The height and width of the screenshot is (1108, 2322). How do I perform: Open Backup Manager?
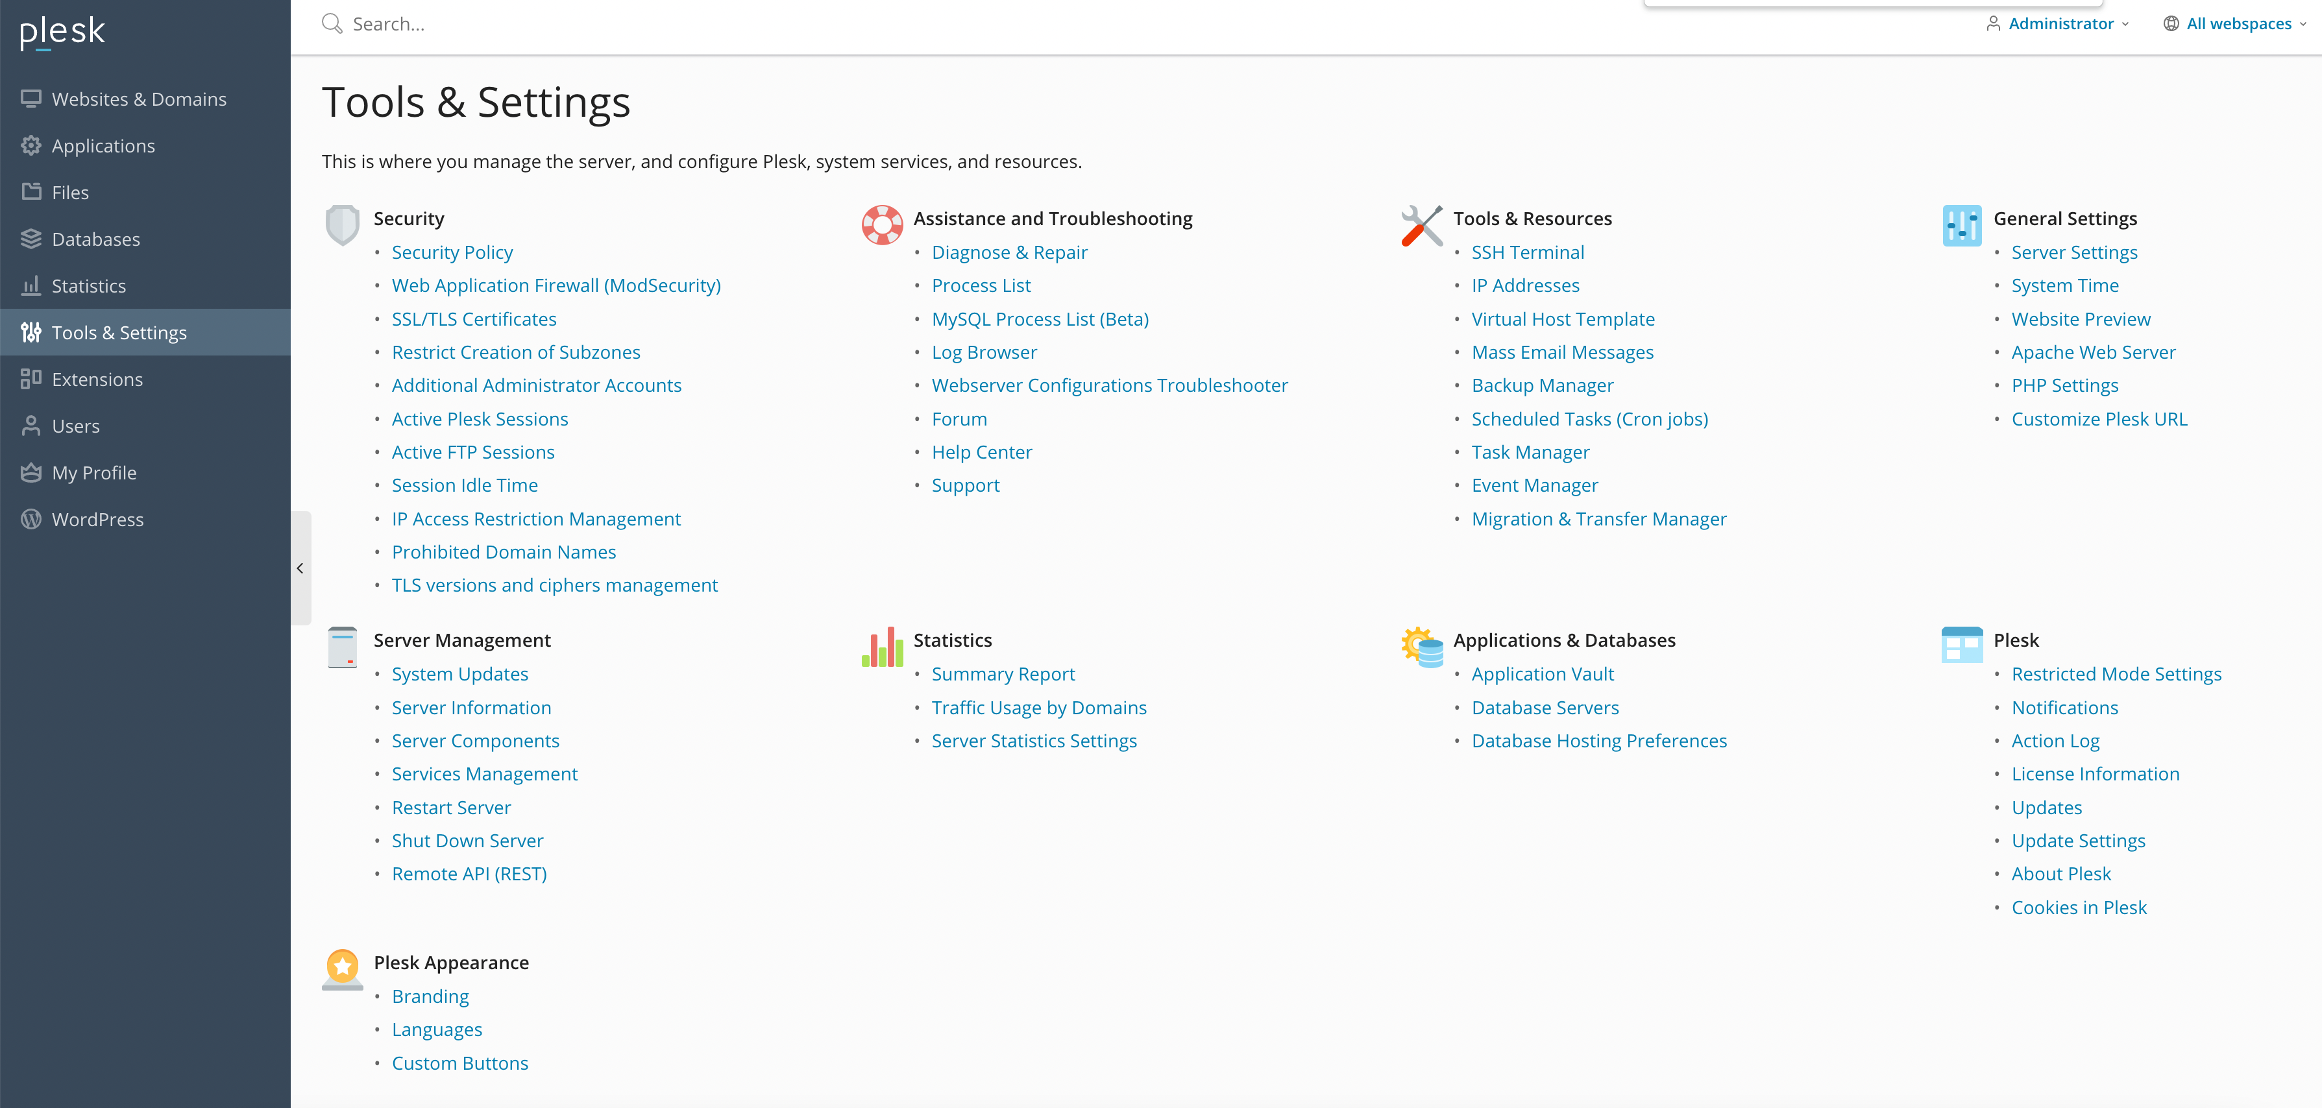tap(1543, 385)
